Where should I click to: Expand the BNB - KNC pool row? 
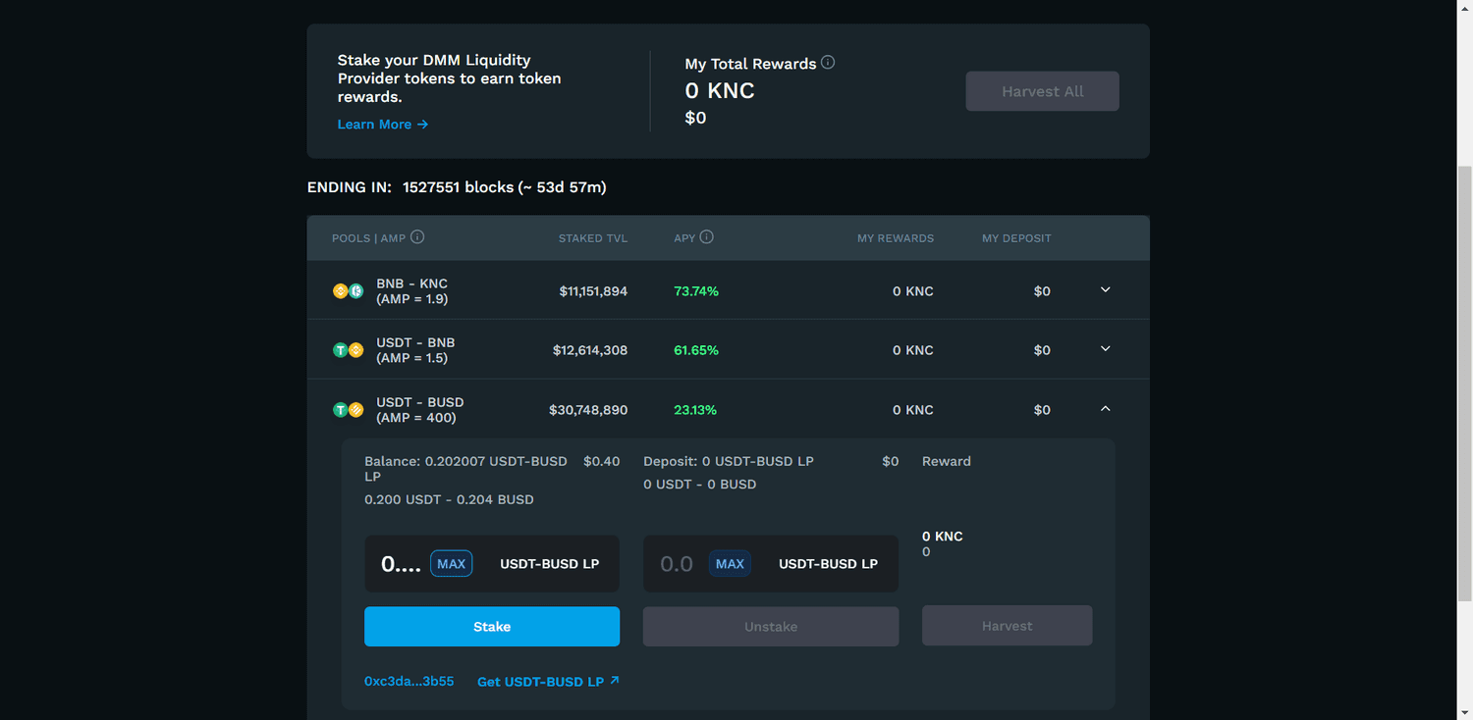[x=1105, y=290]
